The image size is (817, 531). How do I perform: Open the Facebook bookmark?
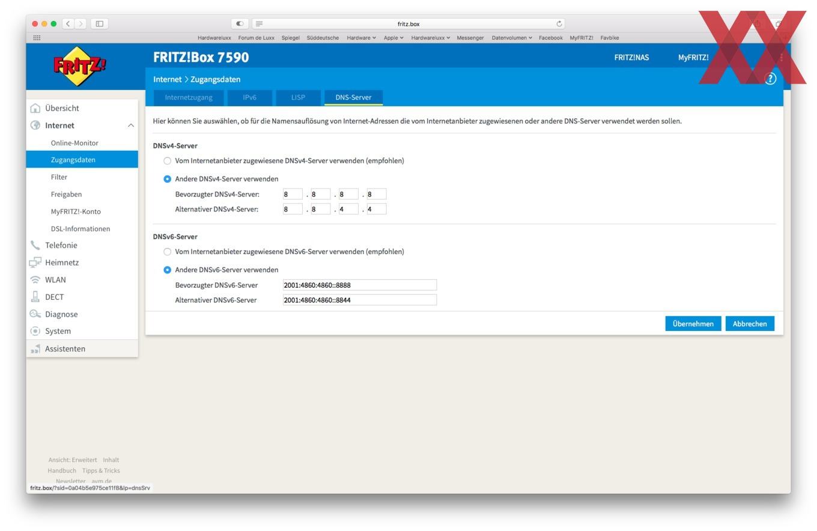pyautogui.click(x=550, y=38)
